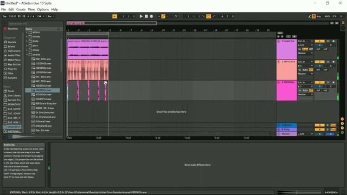Open the 1 Bar quantization menu
Viewport: 347px width, 195px height.
pos(50,16)
